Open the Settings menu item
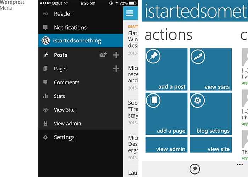This screenshot has width=248, height=177. tap(81, 137)
